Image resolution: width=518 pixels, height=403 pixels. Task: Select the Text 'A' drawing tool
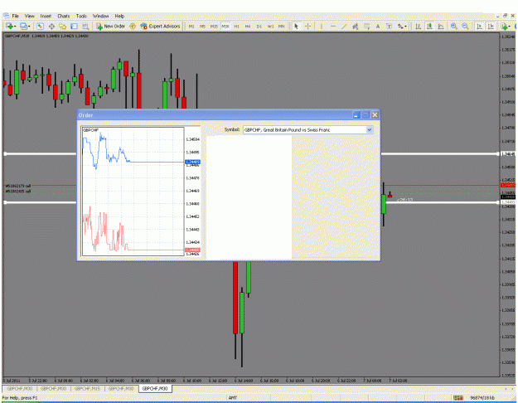tap(378, 26)
